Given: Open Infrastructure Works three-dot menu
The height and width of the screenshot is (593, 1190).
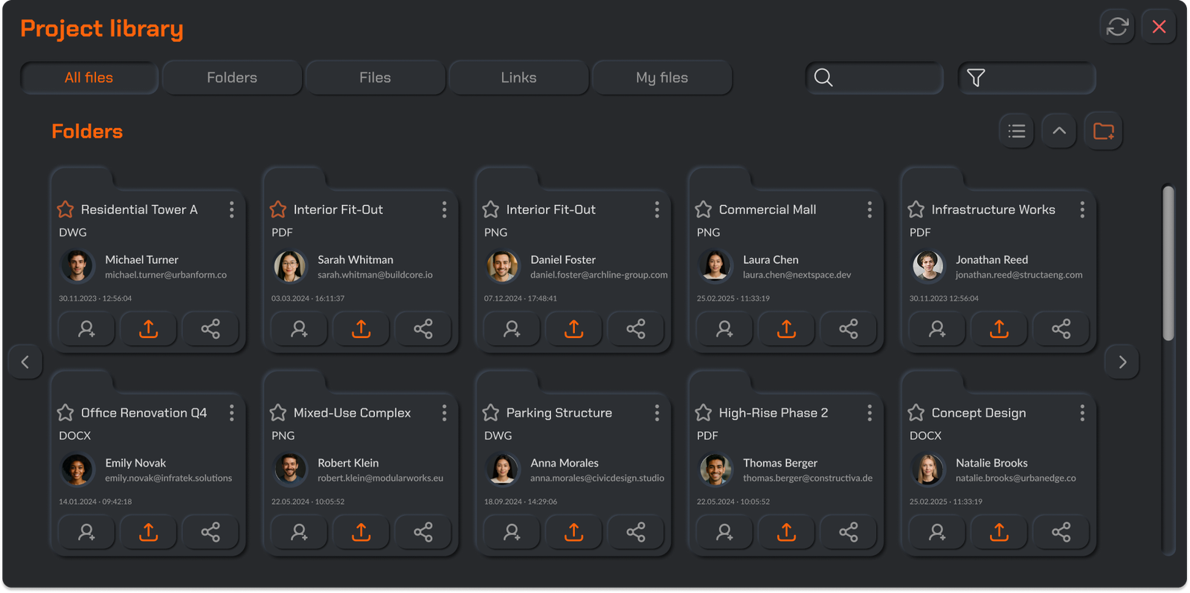Looking at the screenshot, I should click(1082, 210).
